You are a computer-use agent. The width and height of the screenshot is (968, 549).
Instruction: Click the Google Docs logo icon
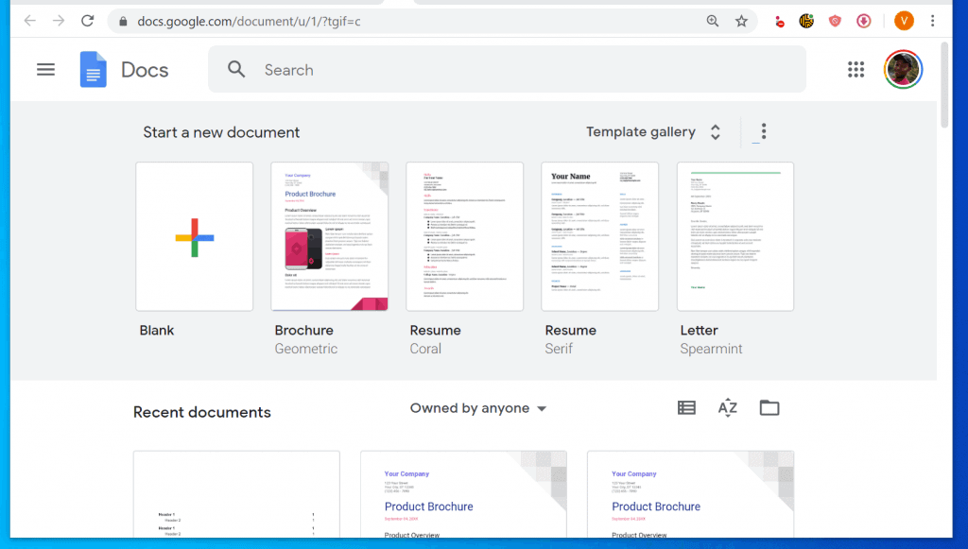(x=94, y=70)
